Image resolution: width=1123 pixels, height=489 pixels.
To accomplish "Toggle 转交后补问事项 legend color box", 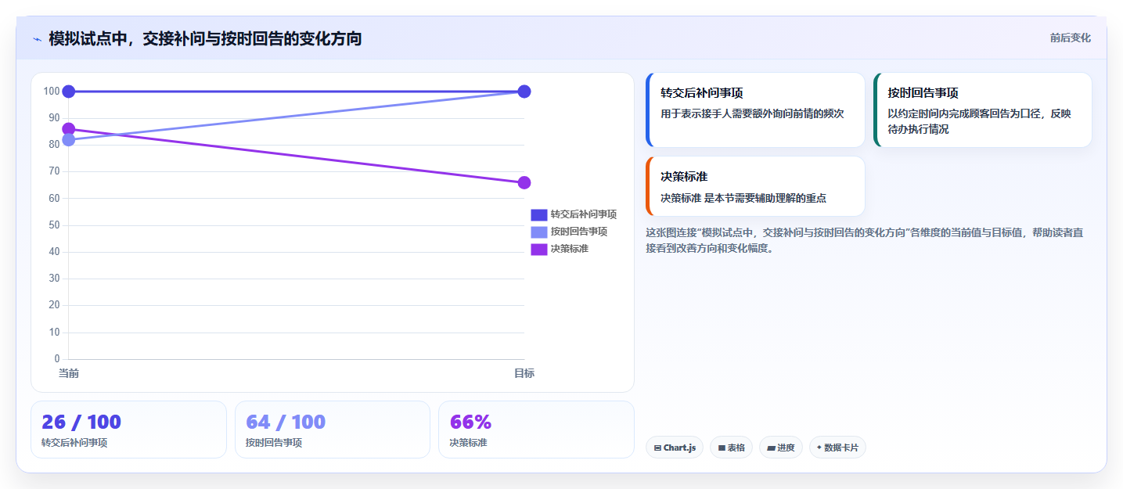I will (539, 214).
